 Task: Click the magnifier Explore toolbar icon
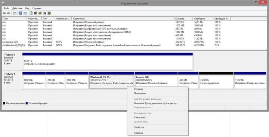point(44,13)
